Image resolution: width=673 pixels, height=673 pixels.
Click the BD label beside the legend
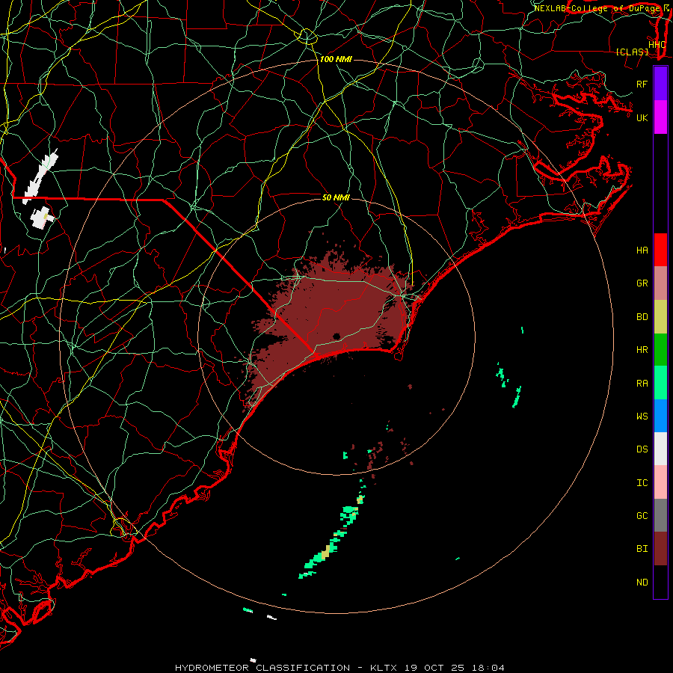point(642,317)
